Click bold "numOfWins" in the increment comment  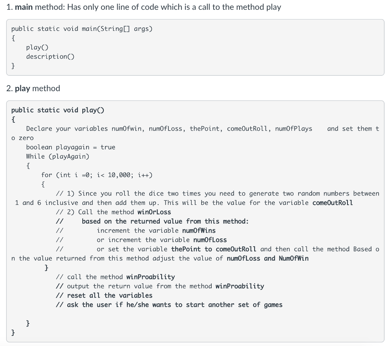(199, 230)
